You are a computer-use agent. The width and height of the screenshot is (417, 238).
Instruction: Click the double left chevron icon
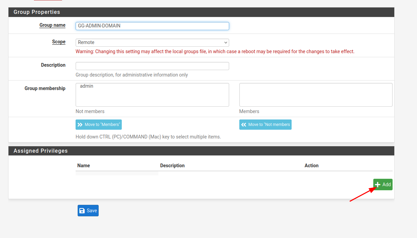(x=244, y=125)
